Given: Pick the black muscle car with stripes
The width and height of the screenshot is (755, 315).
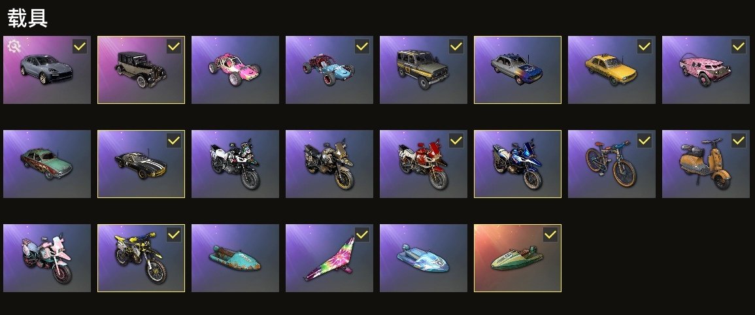Looking at the screenshot, I should coord(141,164).
